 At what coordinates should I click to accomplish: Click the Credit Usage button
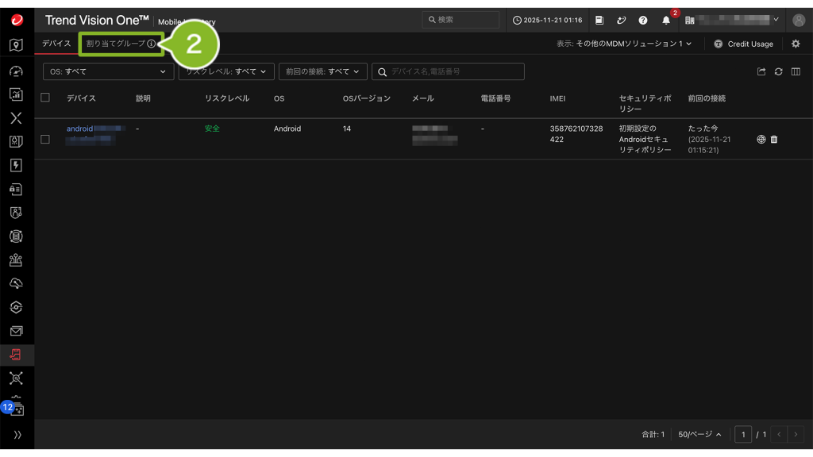coord(743,44)
